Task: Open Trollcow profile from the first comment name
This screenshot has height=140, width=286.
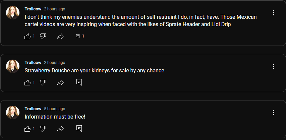Action: click(33, 9)
